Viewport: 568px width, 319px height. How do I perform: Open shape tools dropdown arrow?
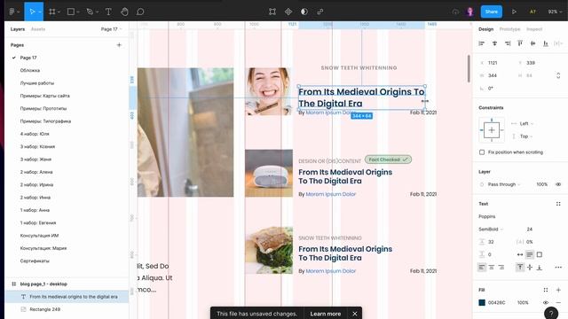tap(78, 12)
